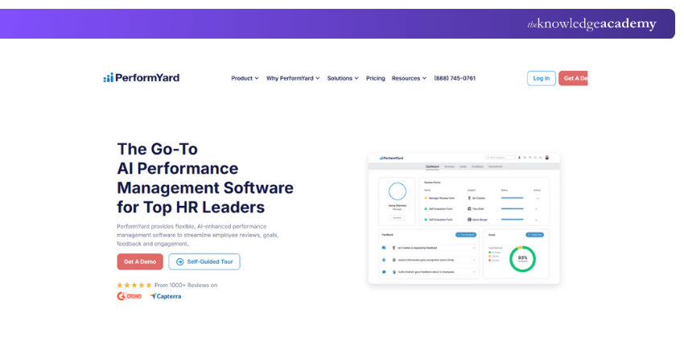Start the Self-Guided Tour
The image size is (684, 362).
(204, 261)
